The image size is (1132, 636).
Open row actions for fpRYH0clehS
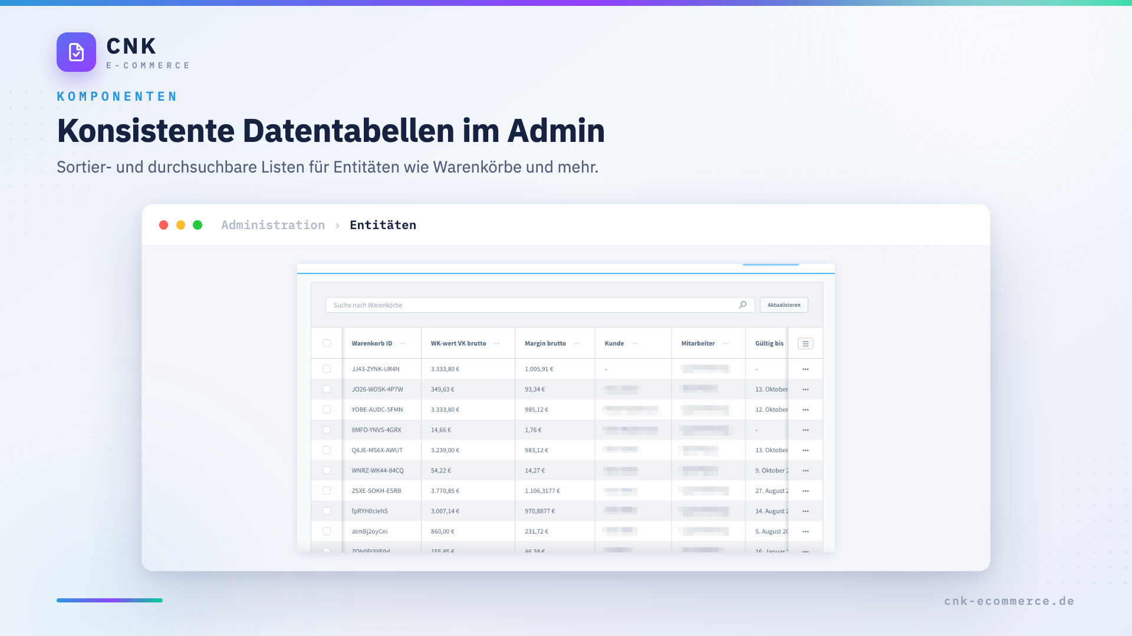tap(805, 511)
